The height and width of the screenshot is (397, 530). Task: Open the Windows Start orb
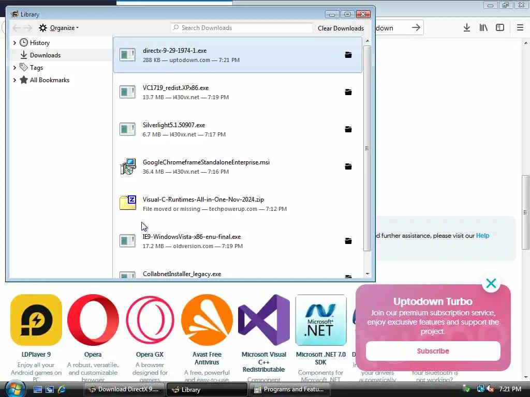[14, 389]
